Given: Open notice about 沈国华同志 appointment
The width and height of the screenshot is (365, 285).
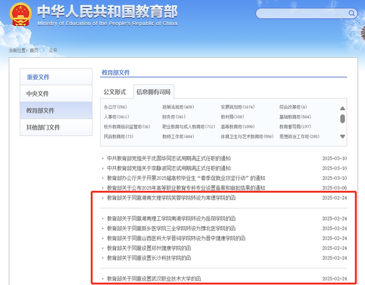Looking at the screenshot, I should 169,159.
